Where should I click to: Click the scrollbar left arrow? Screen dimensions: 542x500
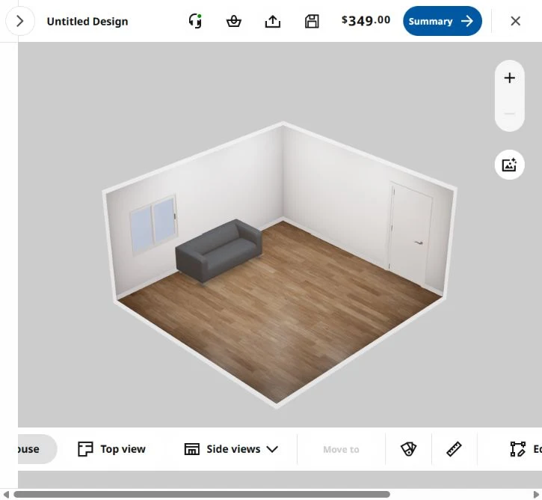pyautogui.click(x=6, y=495)
